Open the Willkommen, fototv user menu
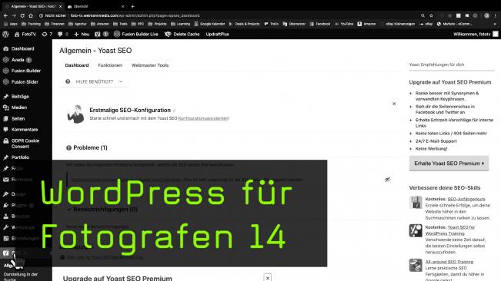Image resolution: width=501 pixels, height=281 pixels. [476, 34]
